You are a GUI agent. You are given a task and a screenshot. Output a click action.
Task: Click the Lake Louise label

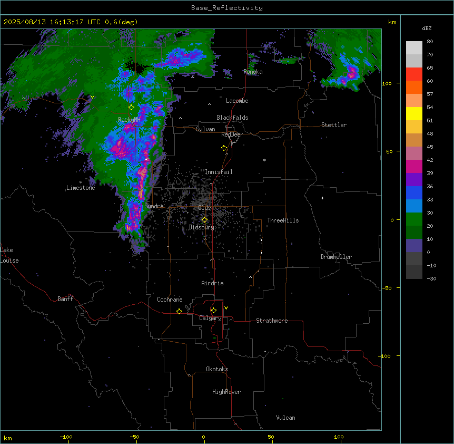tap(9, 255)
